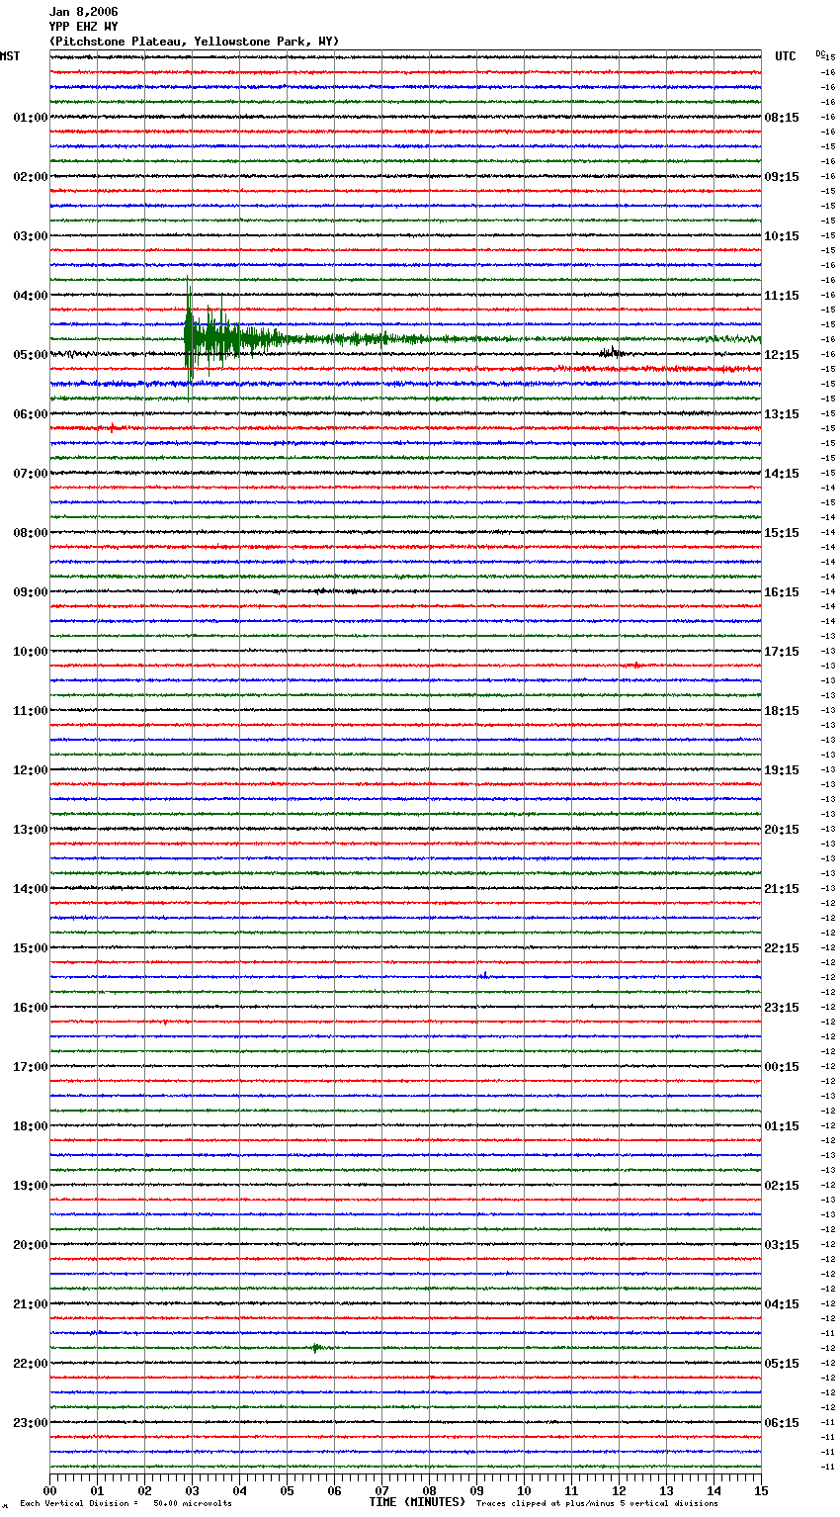Click minute axis tick label "12"
The width and height of the screenshot is (840, 1517).
[x=619, y=1490]
